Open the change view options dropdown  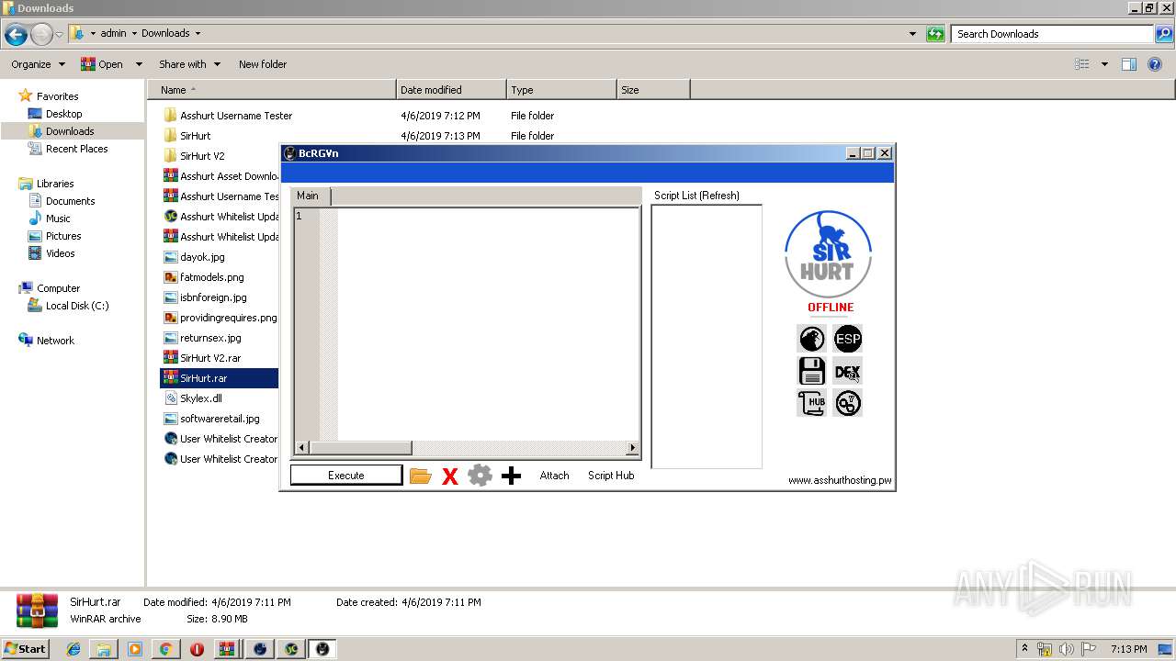1104,64
